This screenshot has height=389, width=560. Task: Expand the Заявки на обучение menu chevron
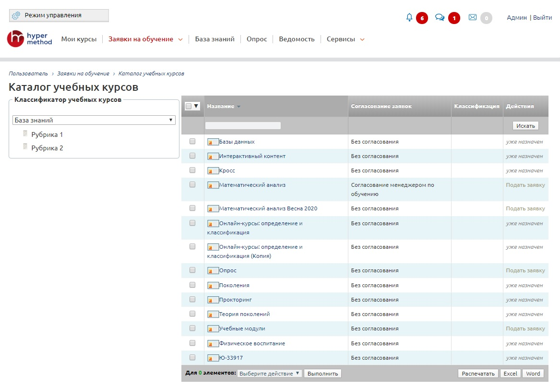tap(180, 40)
